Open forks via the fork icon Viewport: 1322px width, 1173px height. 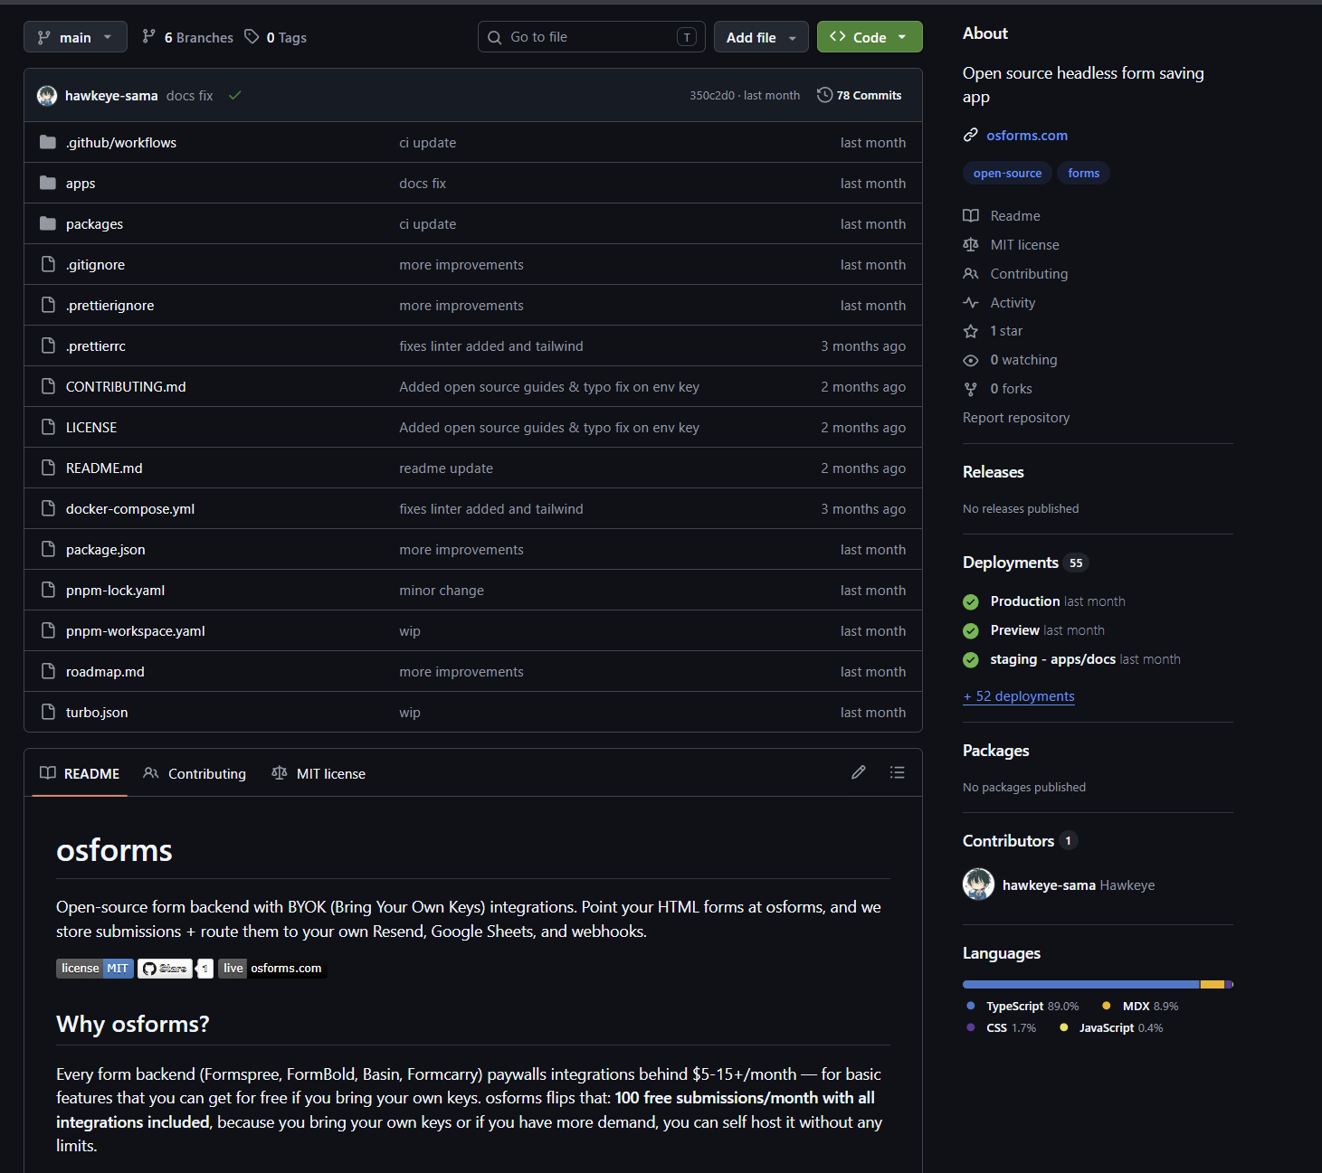(970, 388)
